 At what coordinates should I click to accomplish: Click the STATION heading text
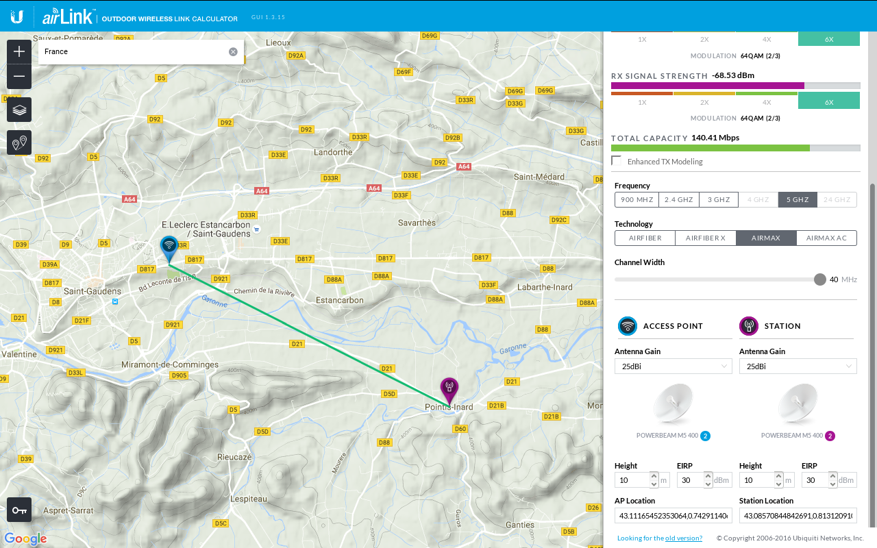click(782, 326)
